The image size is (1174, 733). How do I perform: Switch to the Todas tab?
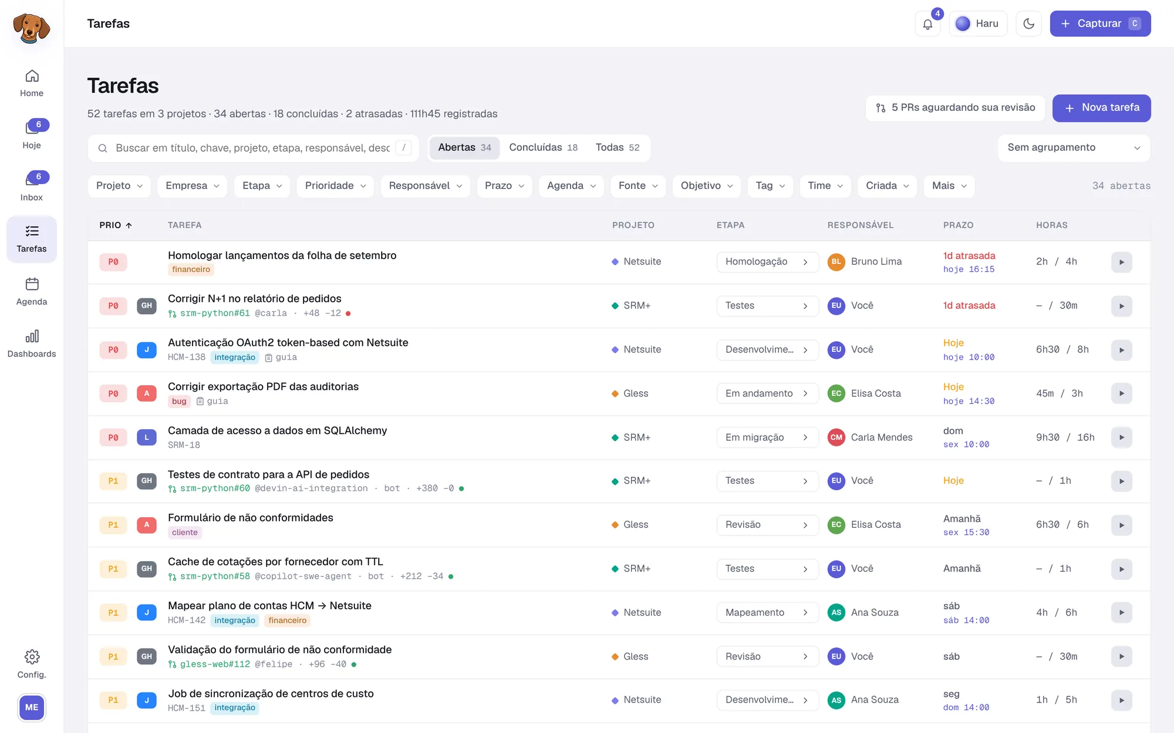tap(618, 148)
